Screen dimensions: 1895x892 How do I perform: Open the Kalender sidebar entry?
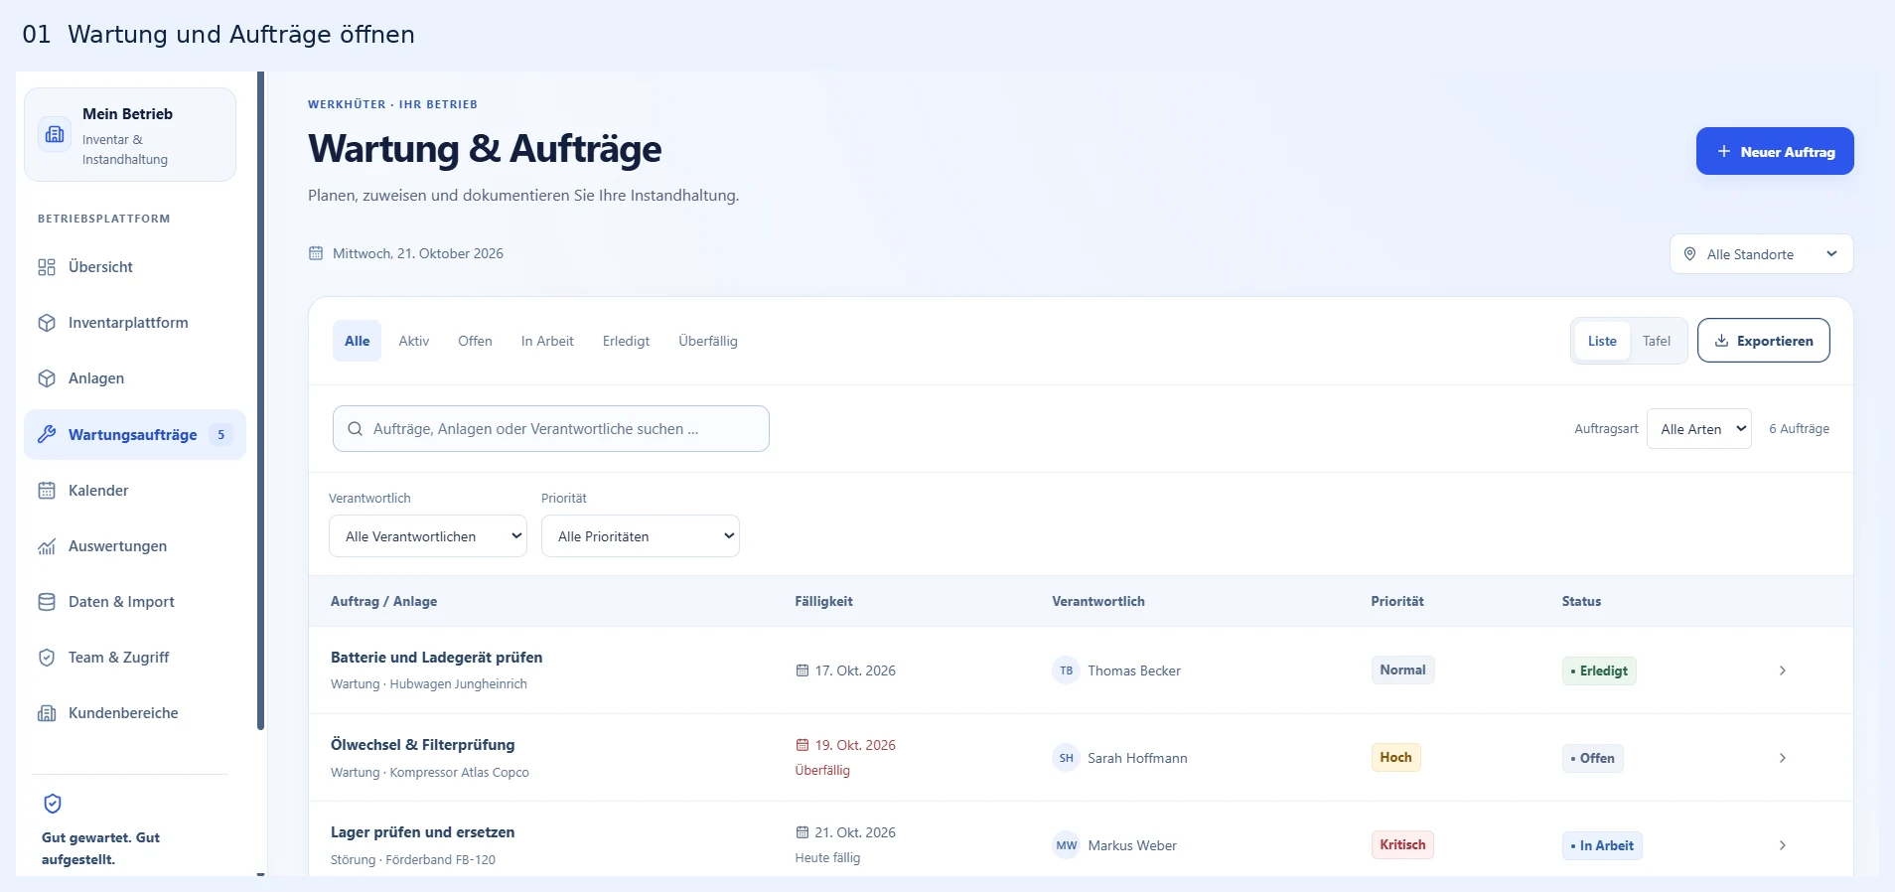135,491
